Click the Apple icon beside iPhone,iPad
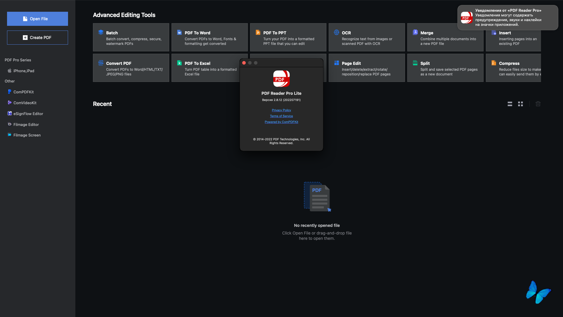 click(x=10, y=70)
